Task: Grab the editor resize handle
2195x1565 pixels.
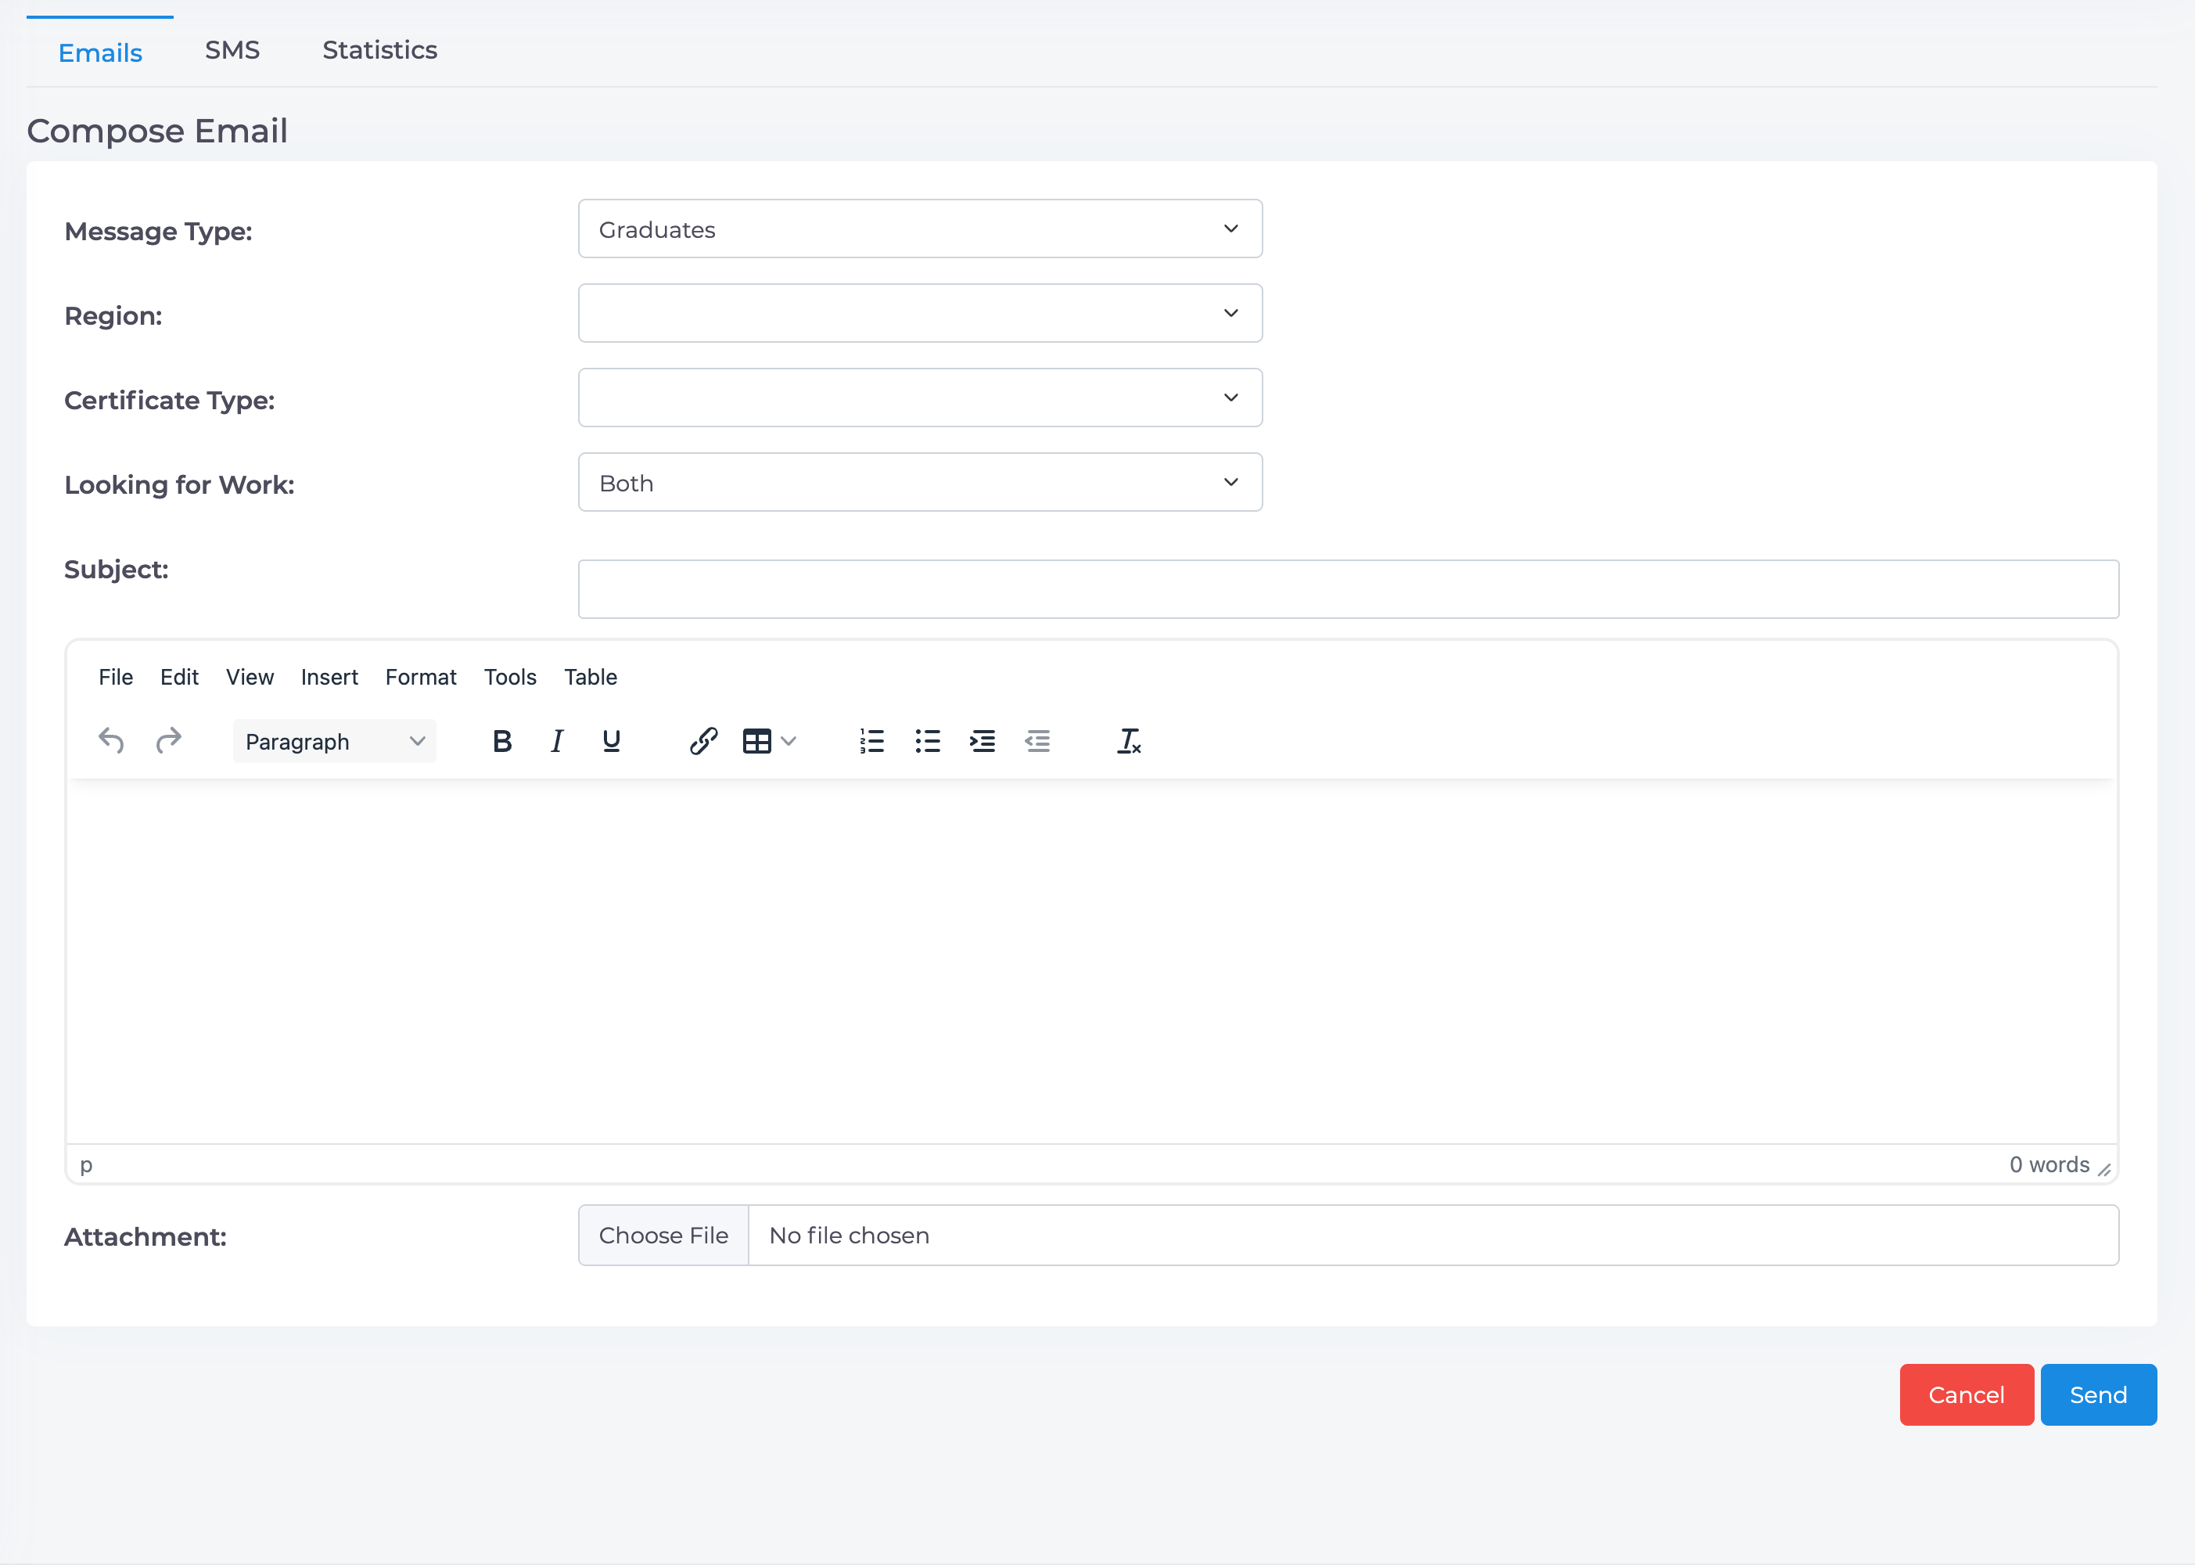Action: [2104, 1169]
